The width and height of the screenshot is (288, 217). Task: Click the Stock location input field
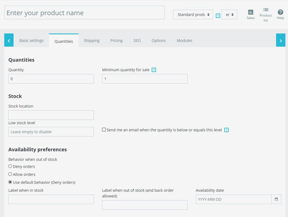point(51,115)
